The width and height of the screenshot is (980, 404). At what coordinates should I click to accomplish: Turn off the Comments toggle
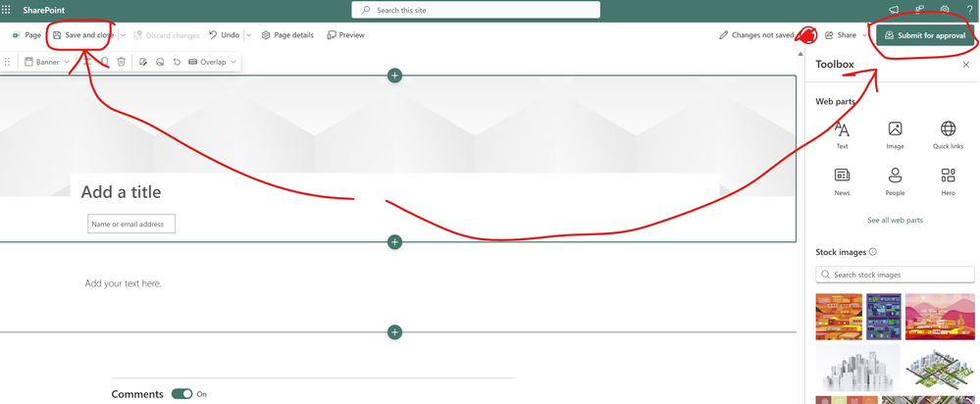[181, 394]
